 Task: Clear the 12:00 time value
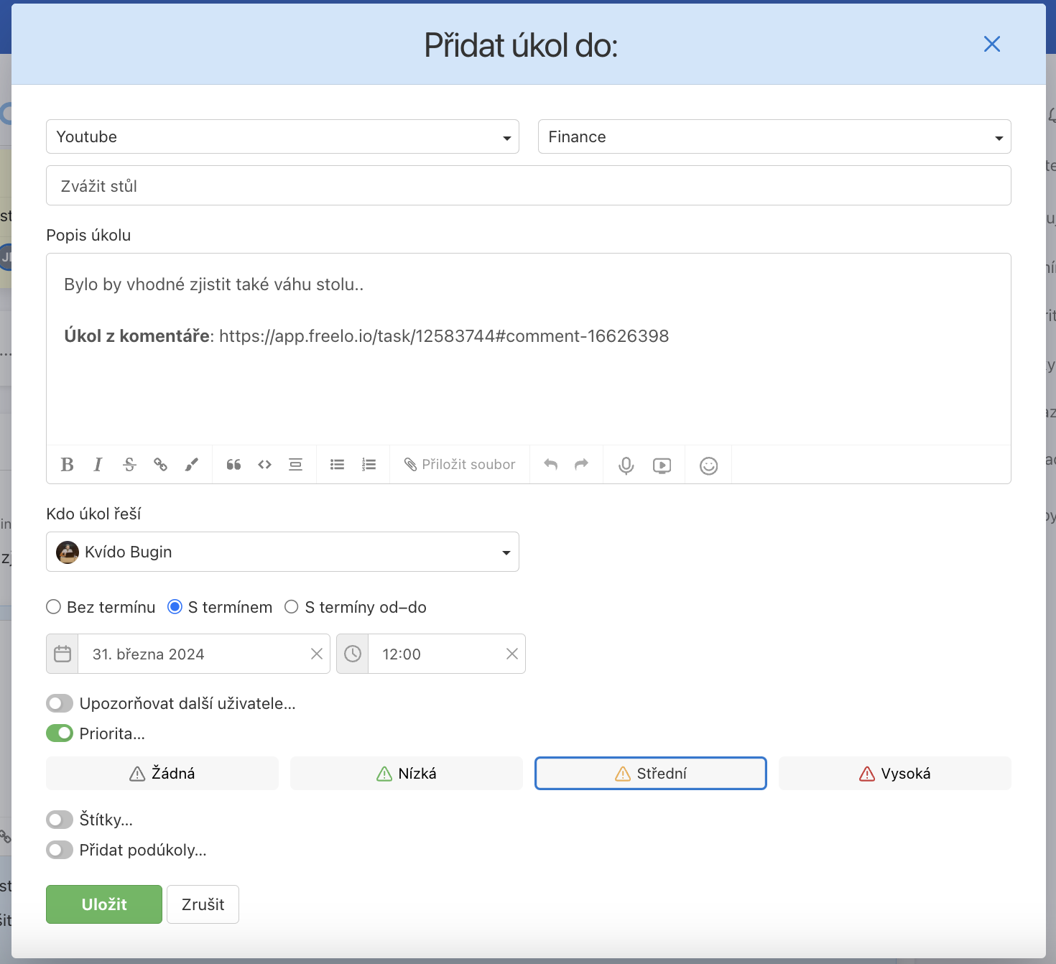[x=512, y=654]
